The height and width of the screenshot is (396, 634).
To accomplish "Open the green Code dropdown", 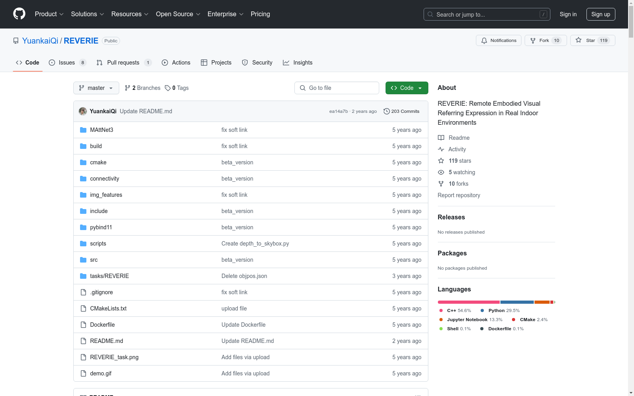I will [x=407, y=88].
